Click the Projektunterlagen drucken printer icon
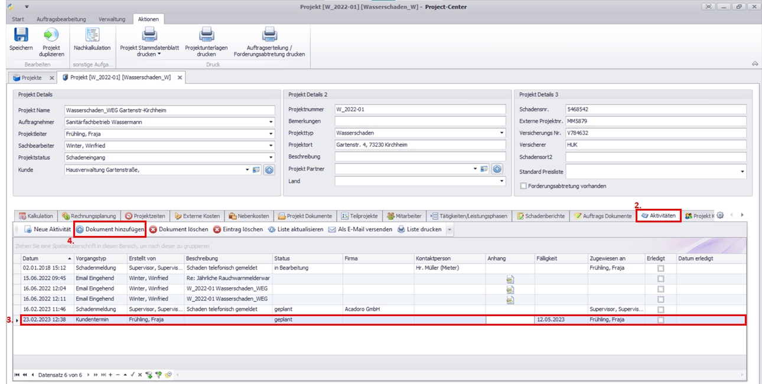Image resolution: width=762 pixels, height=384 pixels. [x=206, y=35]
